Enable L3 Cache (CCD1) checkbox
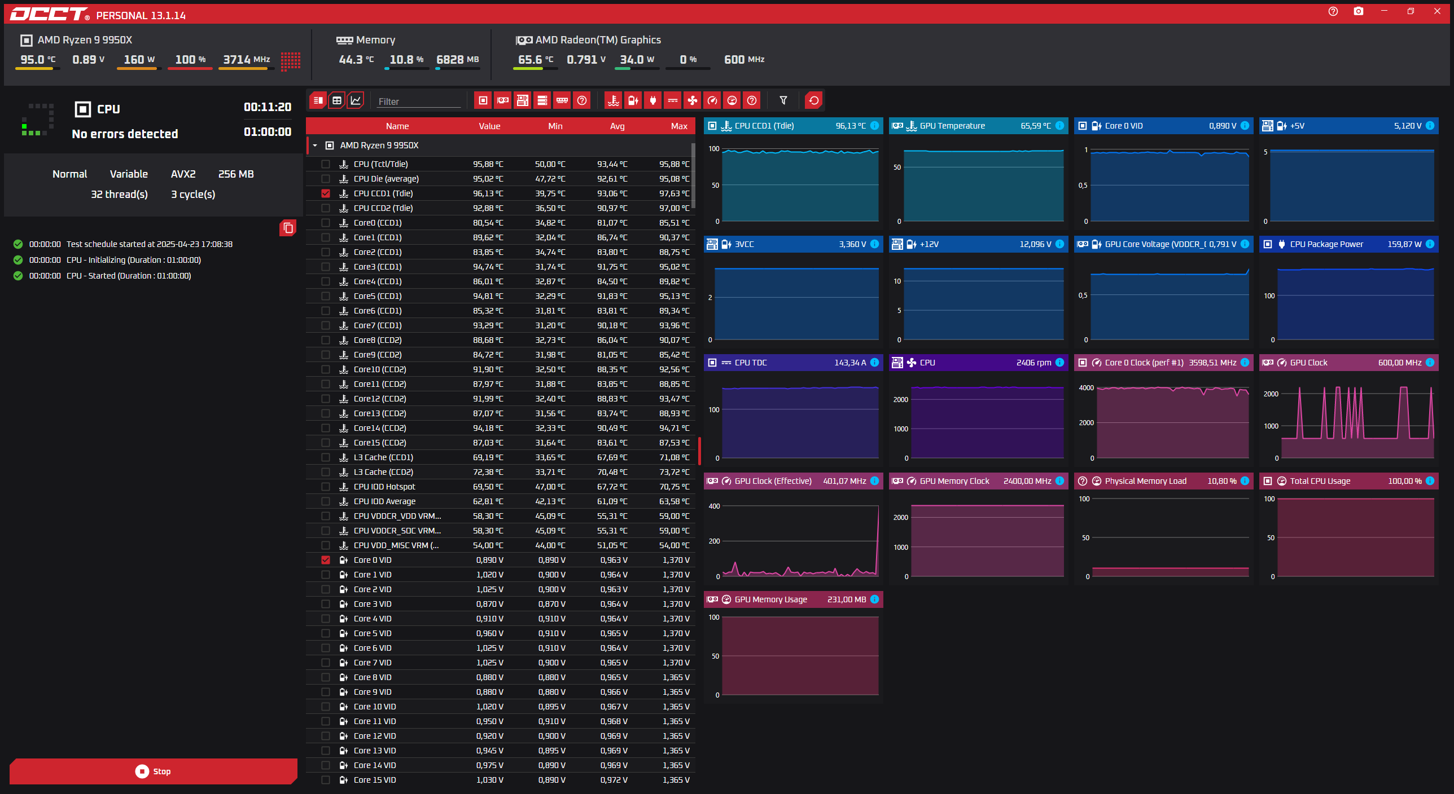The width and height of the screenshot is (1454, 794). pyautogui.click(x=326, y=457)
